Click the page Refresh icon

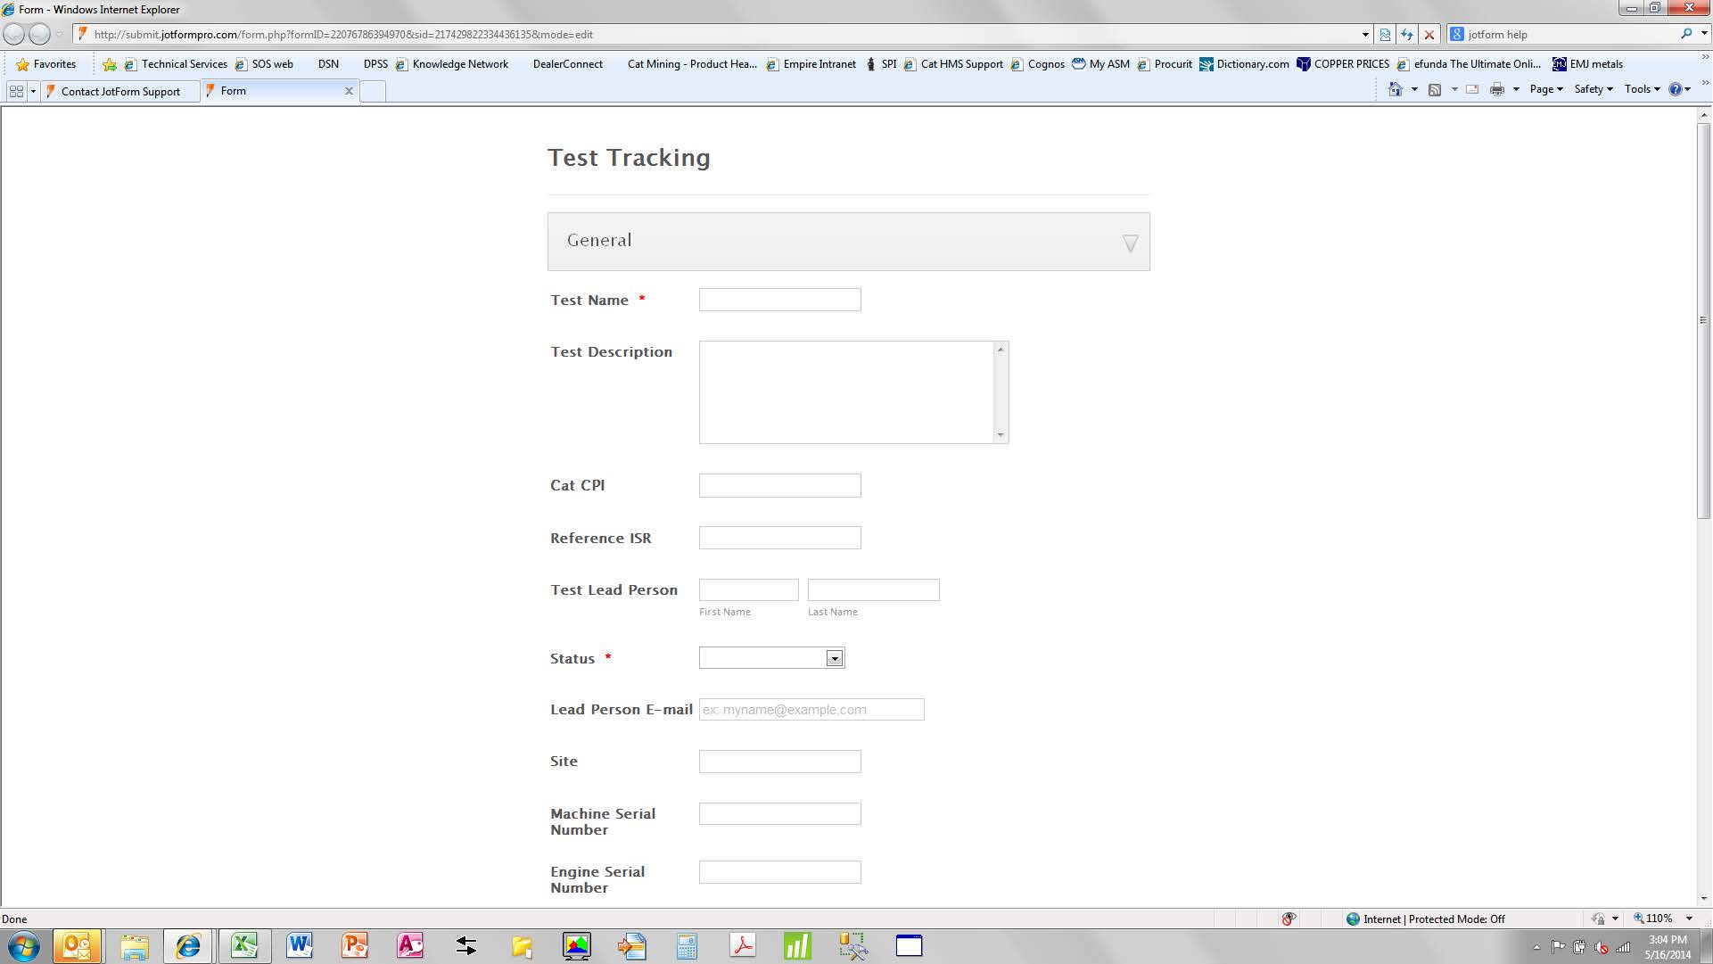[x=1407, y=35]
